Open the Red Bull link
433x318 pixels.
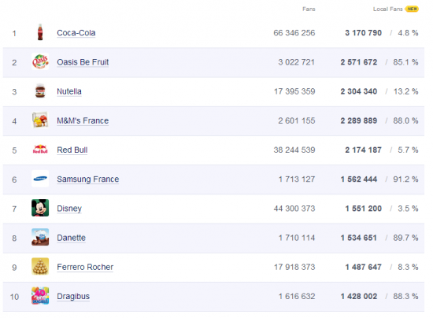[72, 150]
